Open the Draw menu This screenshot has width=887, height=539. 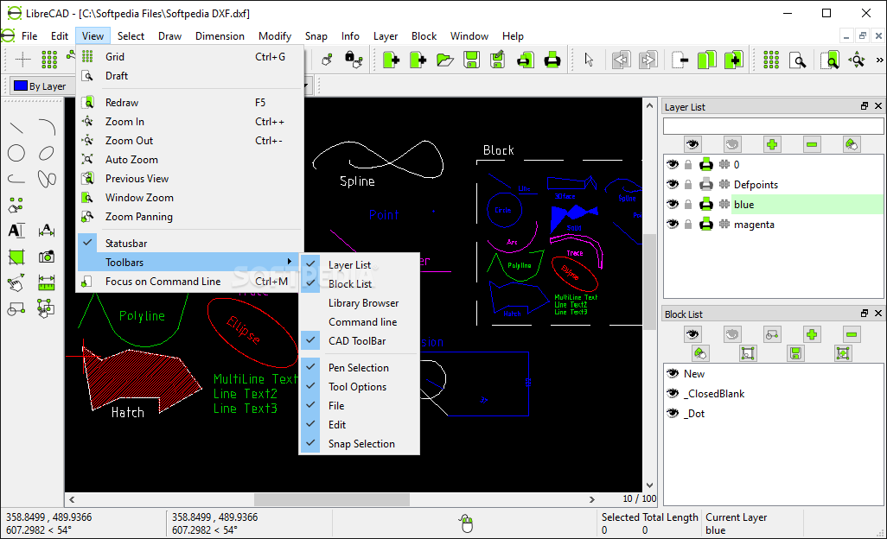coord(169,36)
